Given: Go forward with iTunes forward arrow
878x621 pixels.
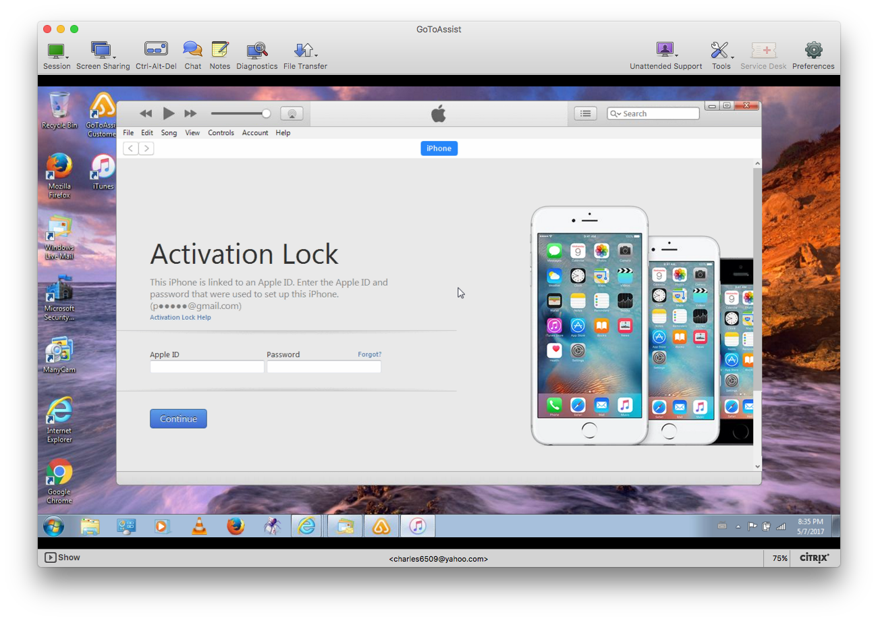Looking at the screenshot, I should click(146, 148).
